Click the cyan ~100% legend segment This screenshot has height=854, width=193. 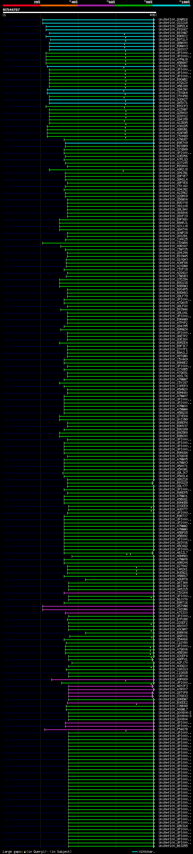tap(172, 5)
